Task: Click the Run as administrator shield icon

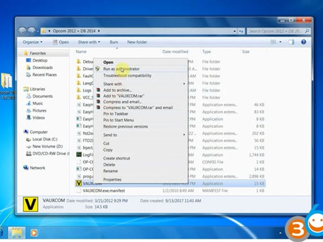Action: 98,69
